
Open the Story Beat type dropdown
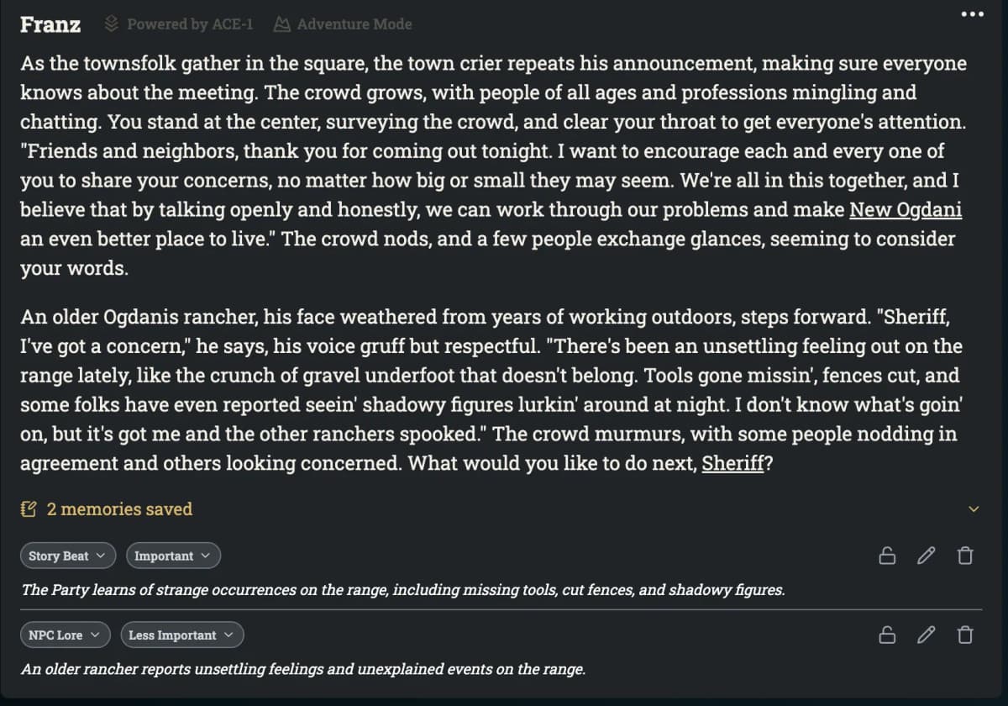(x=67, y=556)
